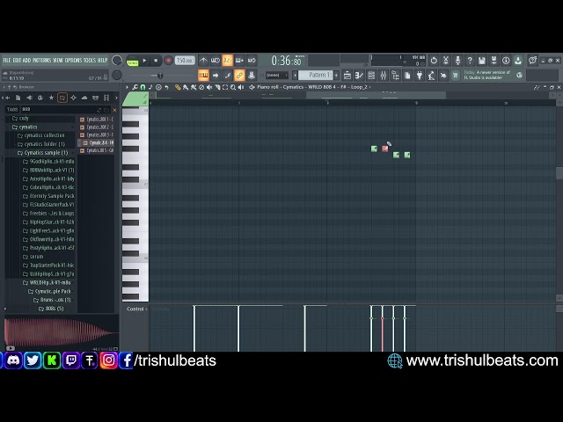Image resolution: width=563 pixels, height=422 pixels.
Task: Open the piano roll options menu arrow
Action: coord(127,87)
